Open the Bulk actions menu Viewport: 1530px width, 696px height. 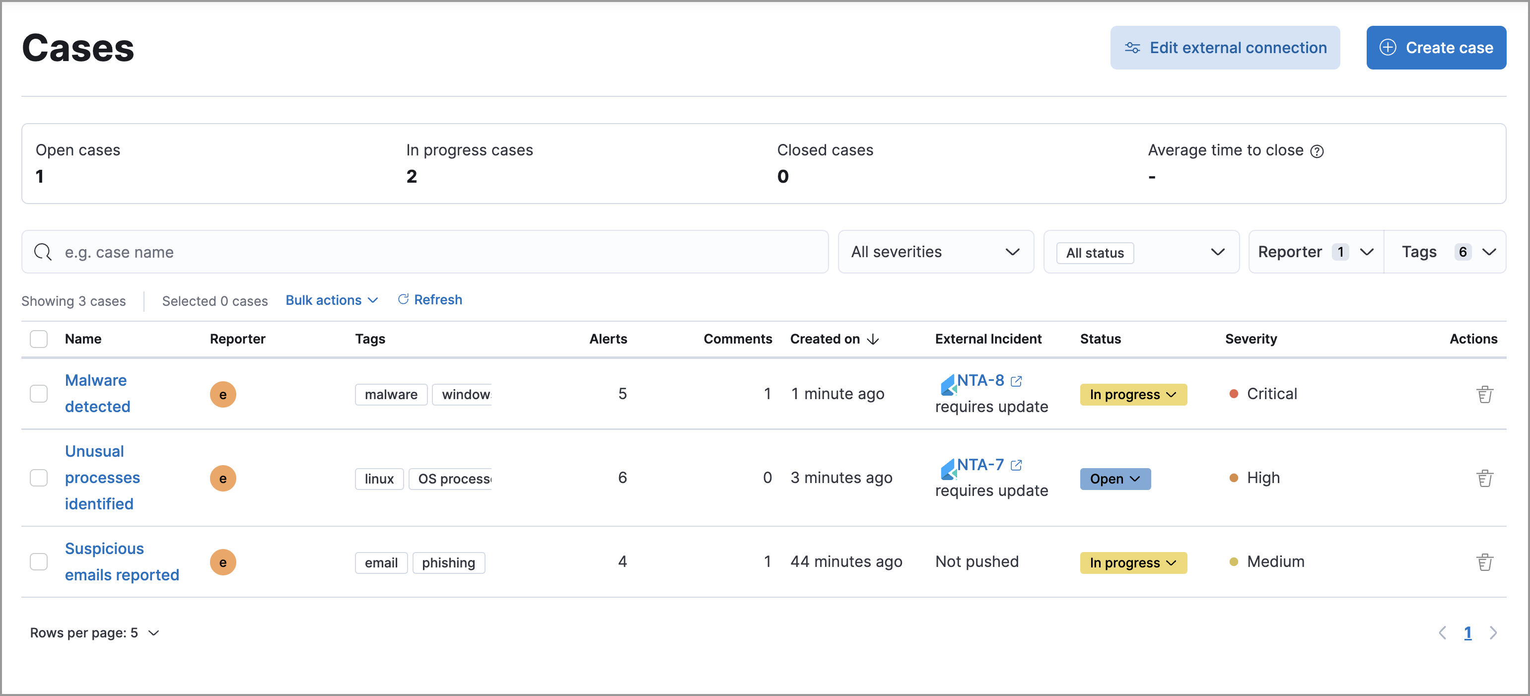(331, 300)
